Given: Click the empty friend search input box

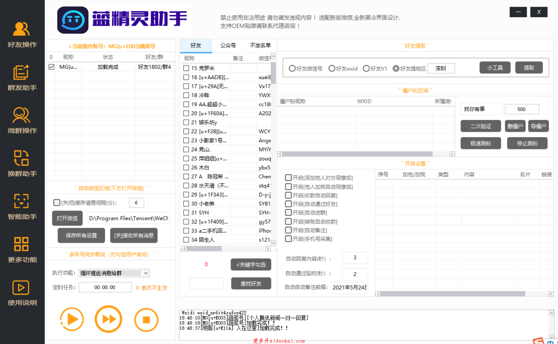Looking at the screenshot, I should click(206, 283).
